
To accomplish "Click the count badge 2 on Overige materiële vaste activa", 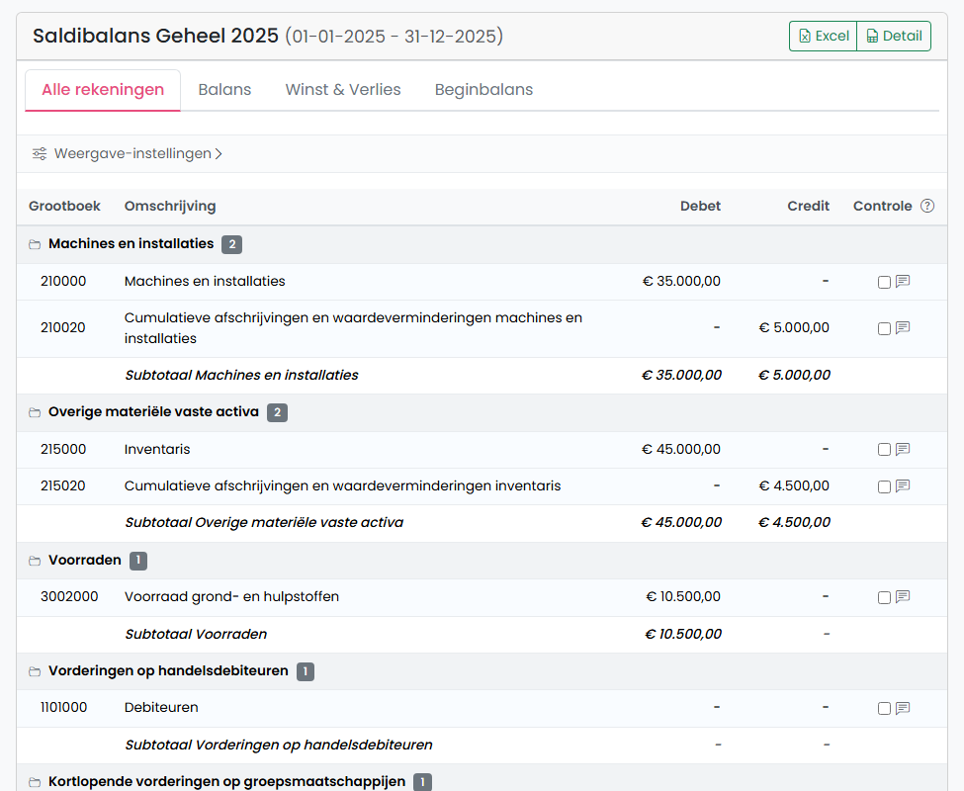I will tap(277, 412).
